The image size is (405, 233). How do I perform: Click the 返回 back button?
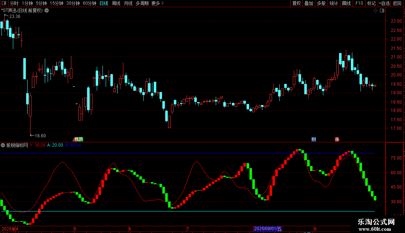397,3
